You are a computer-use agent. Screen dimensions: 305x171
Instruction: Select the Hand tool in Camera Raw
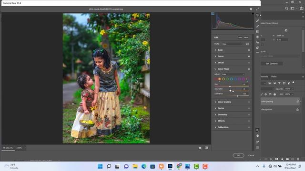tap(257, 135)
